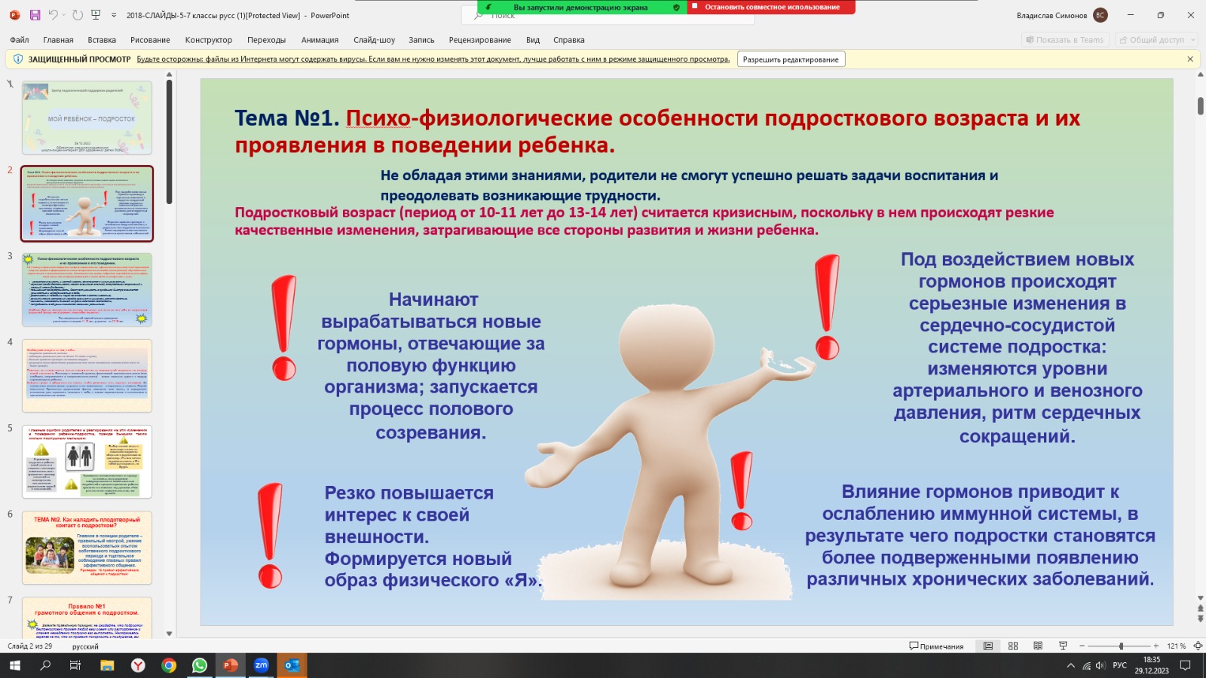Open WhatsApp from the taskbar
This screenshot has width=1206, height=678.
[x=200, y=665]
